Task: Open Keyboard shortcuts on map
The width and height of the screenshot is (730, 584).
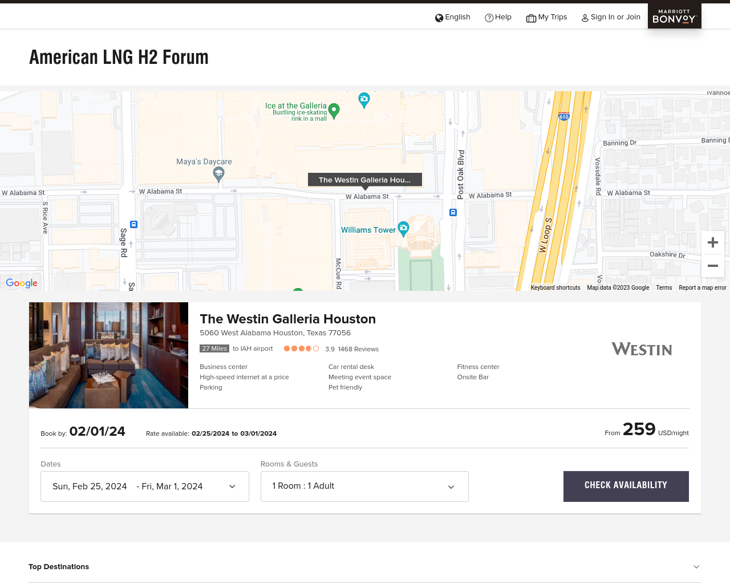Action: 555,287
